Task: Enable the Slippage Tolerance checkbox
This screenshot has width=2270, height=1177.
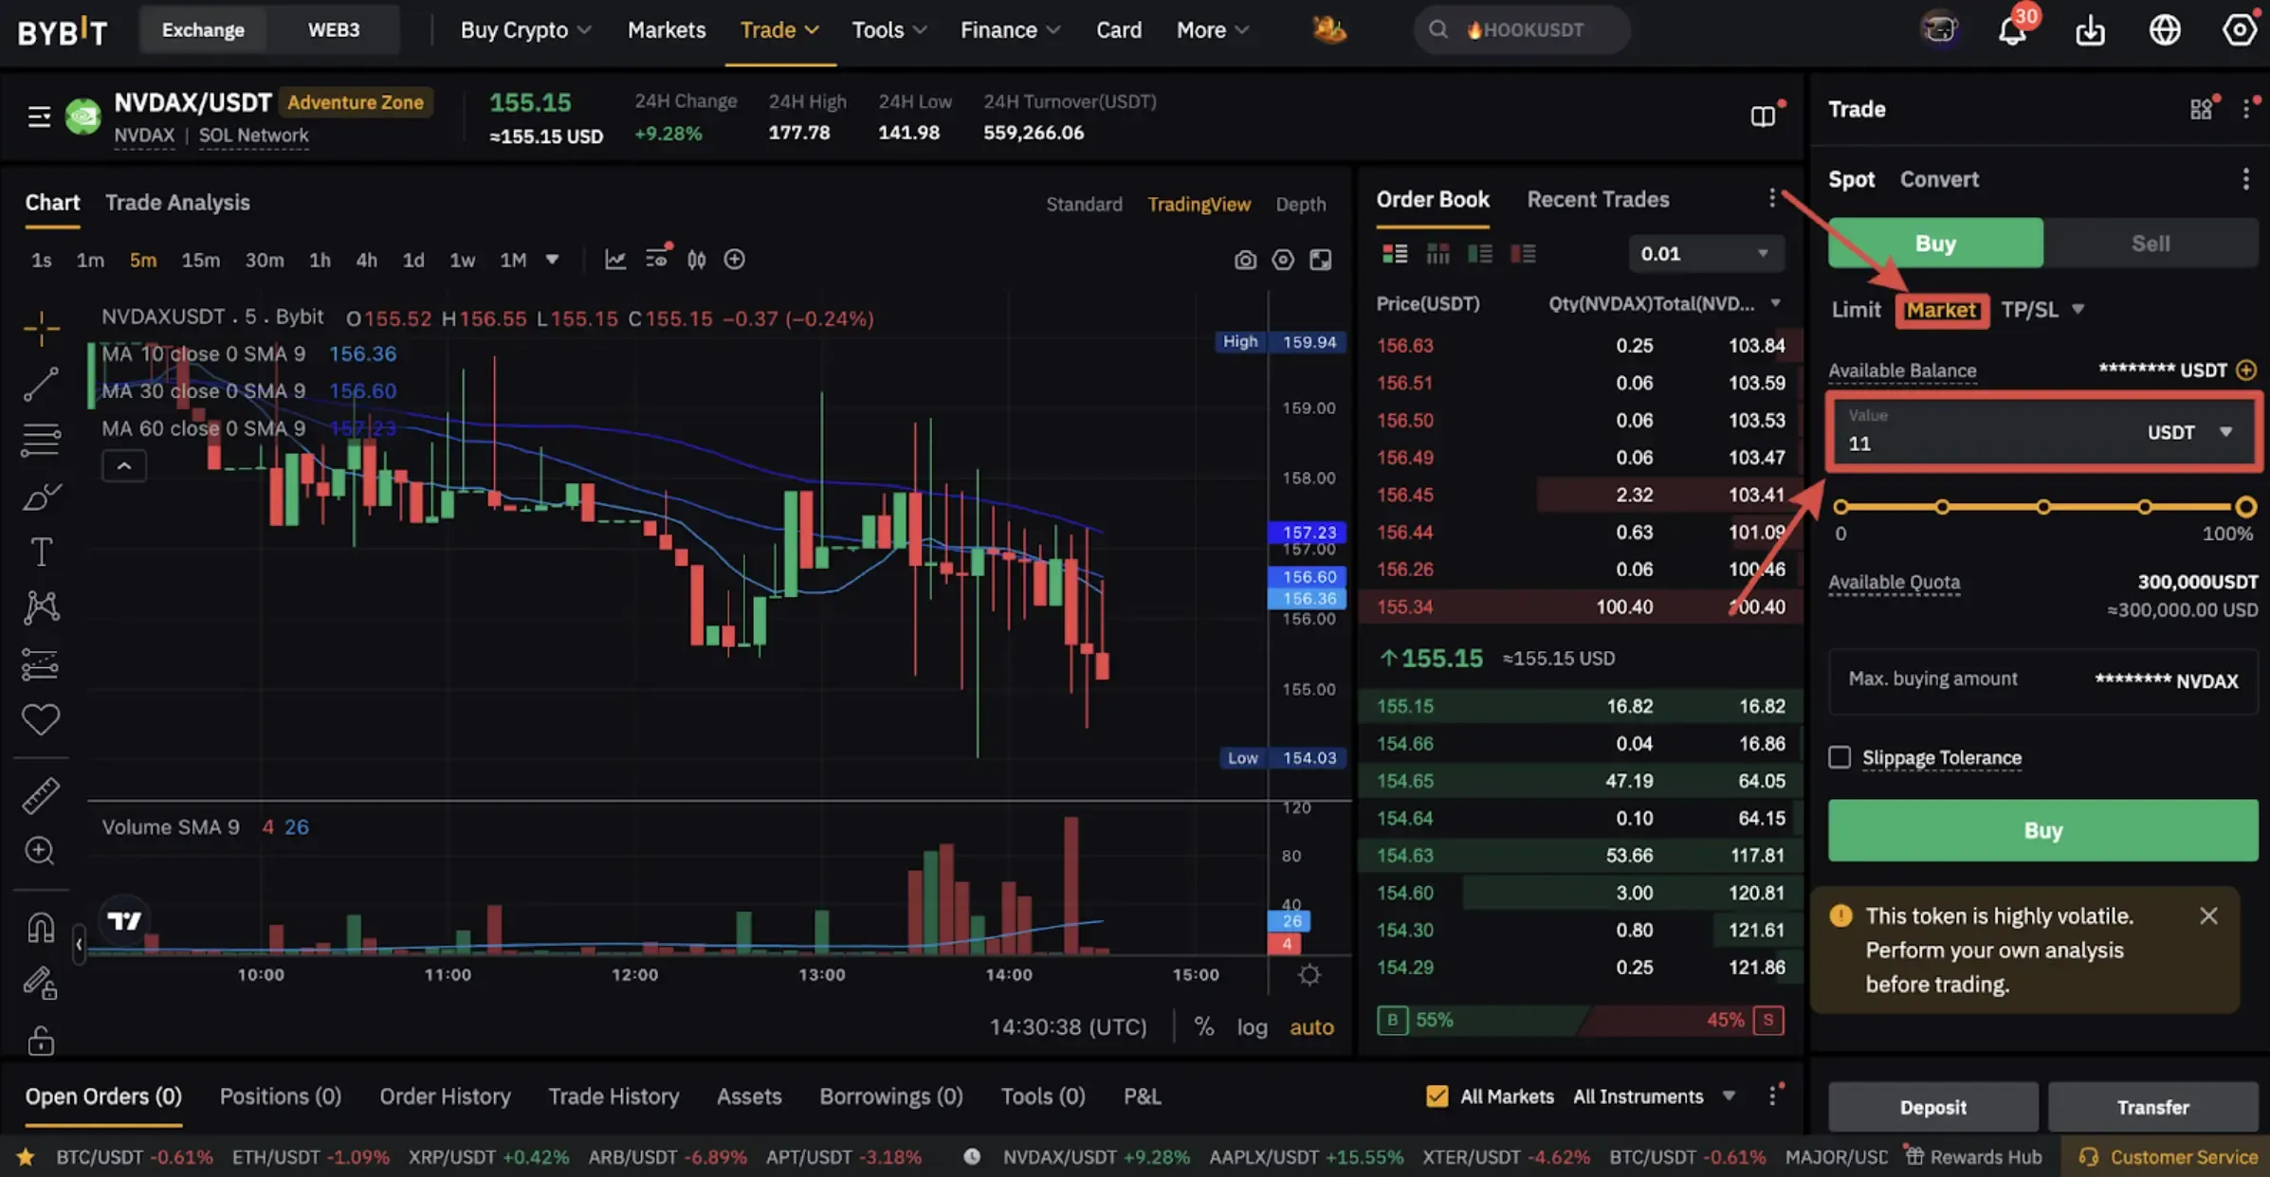Action: click(1840, 756)
